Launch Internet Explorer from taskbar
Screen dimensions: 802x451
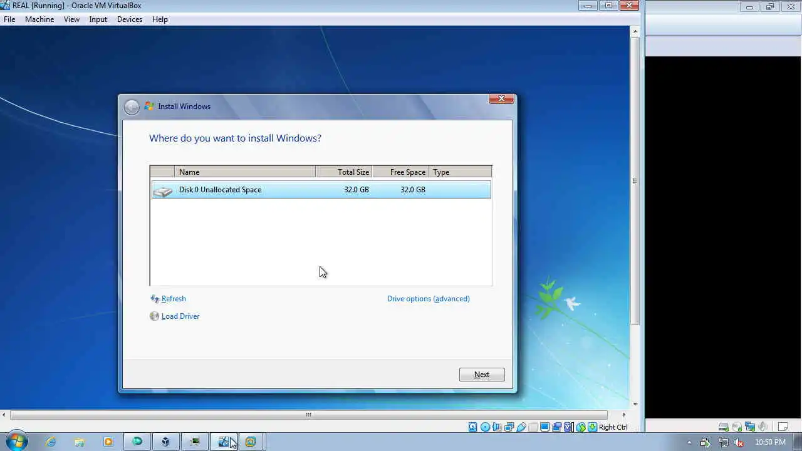(x=51, y=442)
